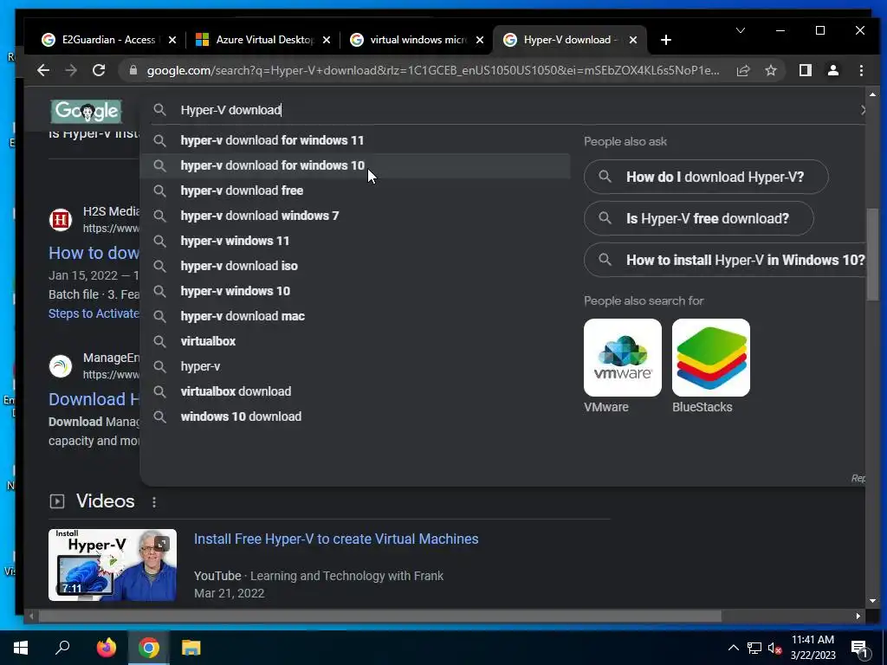This screenshot has width=887, height=665.
Task: Show hidden system tray icons
Action: 733,648
